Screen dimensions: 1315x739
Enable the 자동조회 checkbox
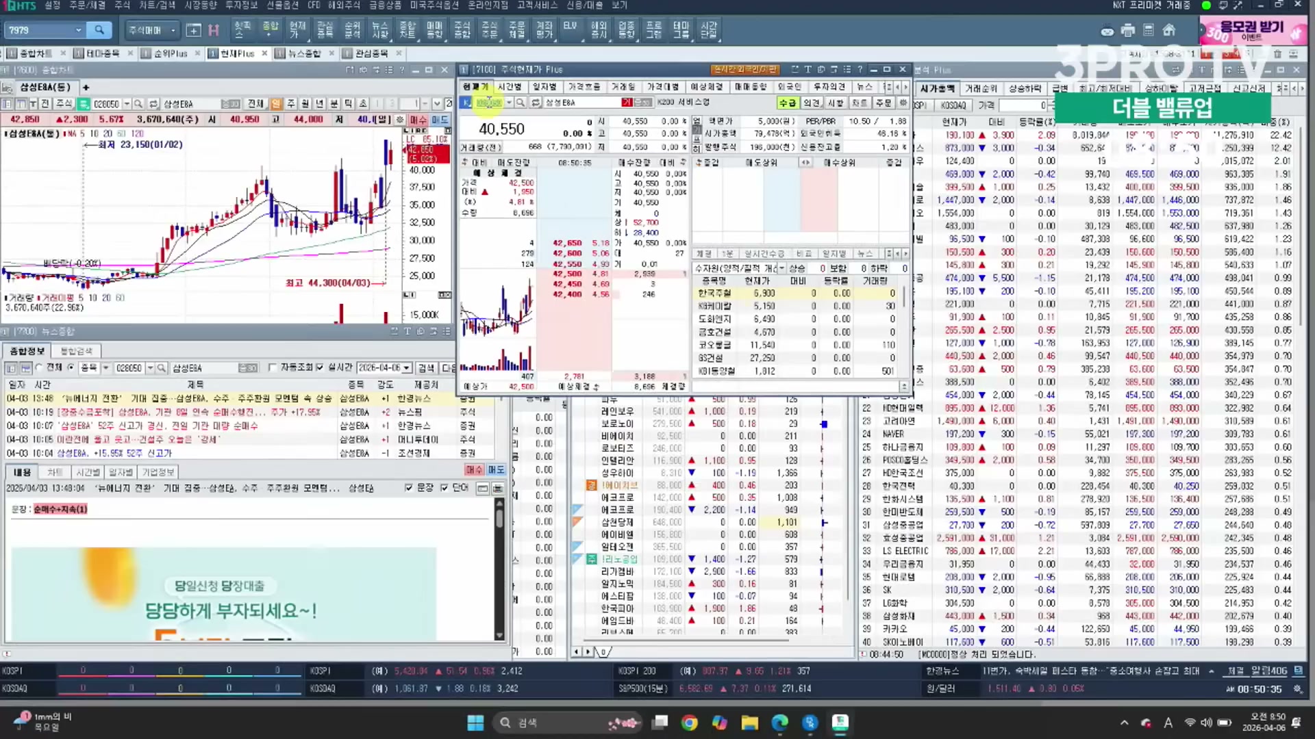tap(273, 368)
